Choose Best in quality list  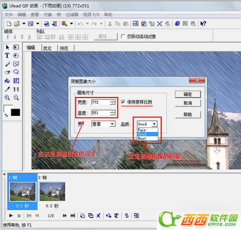click(147, 138)
